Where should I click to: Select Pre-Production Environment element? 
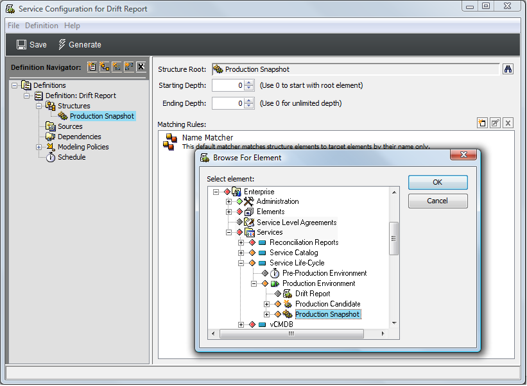324,273
